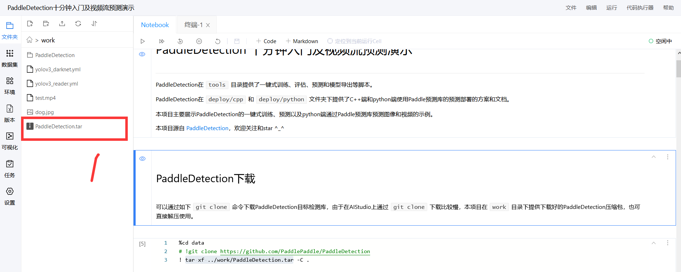681x272 pixels.
Task: Run the current cell
Action: pyautogui.click(x=142, y=41)
